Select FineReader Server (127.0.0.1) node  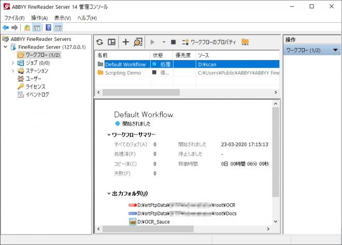click(x=52, y=47)
